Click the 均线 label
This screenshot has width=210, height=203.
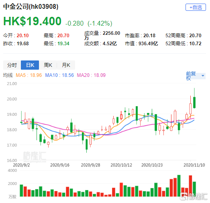8,75
